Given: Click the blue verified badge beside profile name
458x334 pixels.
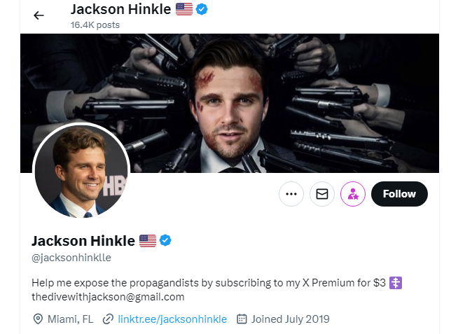Looking at the screenshot, I should pos(165,241).
